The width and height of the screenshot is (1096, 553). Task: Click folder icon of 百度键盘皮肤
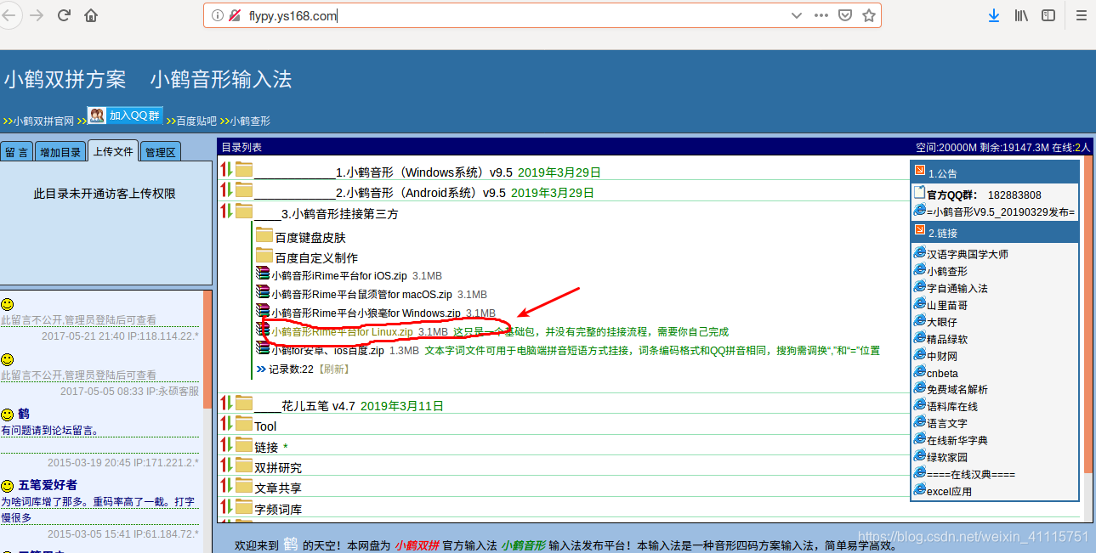tap(264, 236)
